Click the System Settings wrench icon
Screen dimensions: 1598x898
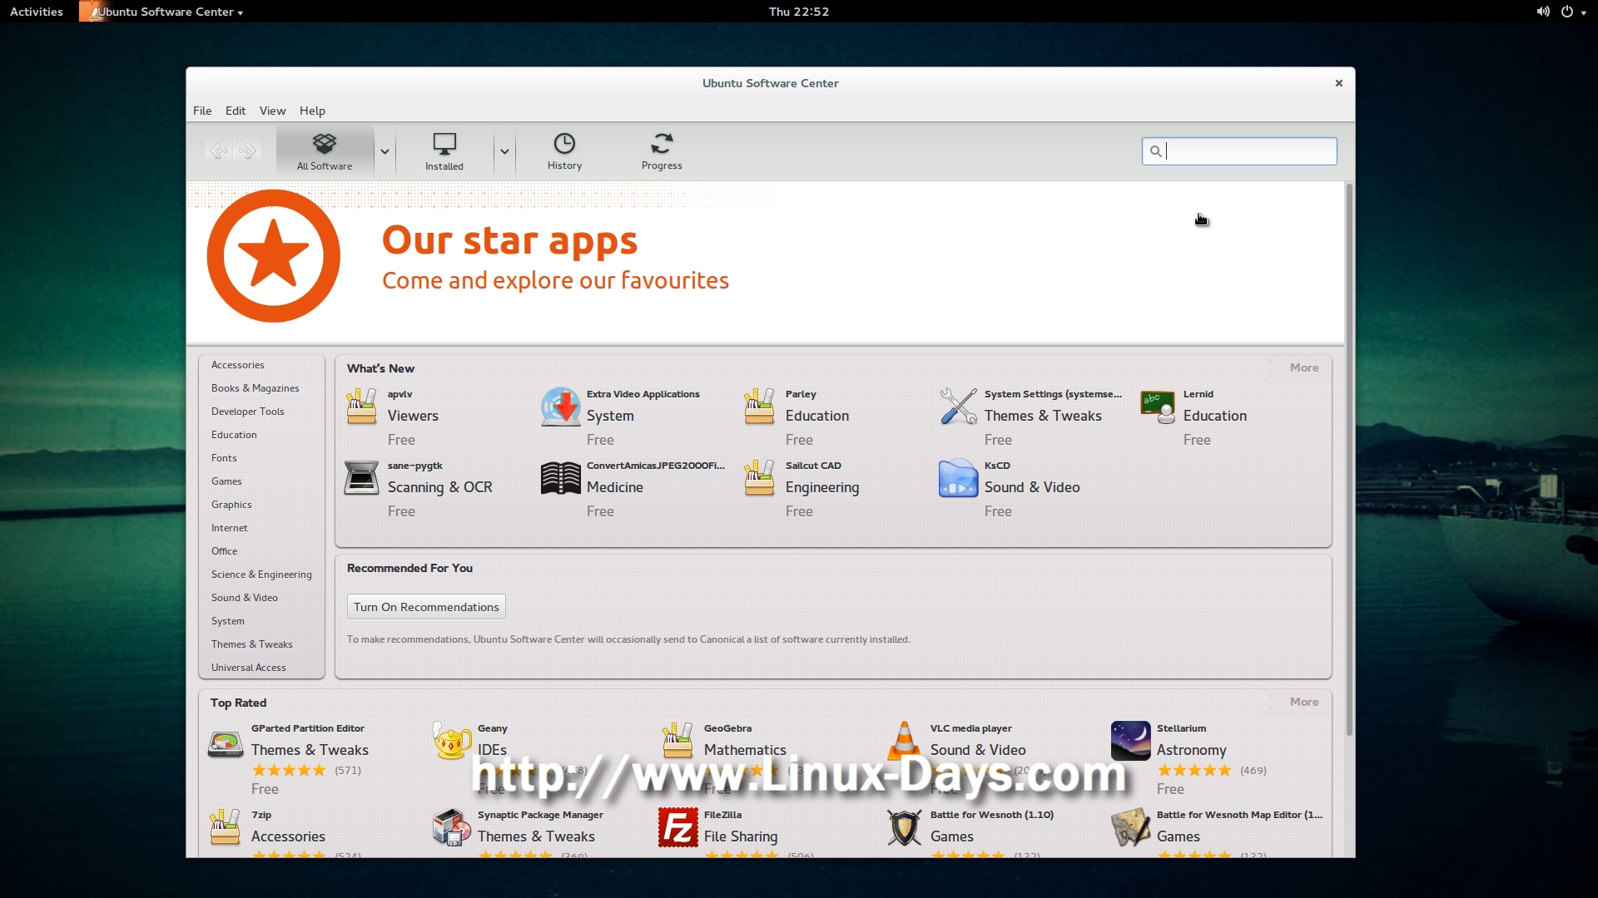coord(958,407)
